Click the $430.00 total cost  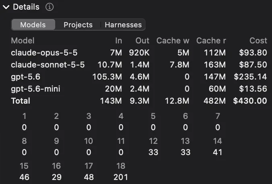coord(250,101)
